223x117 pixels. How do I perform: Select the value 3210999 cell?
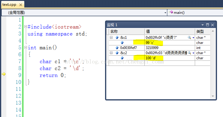pos(170,48)
